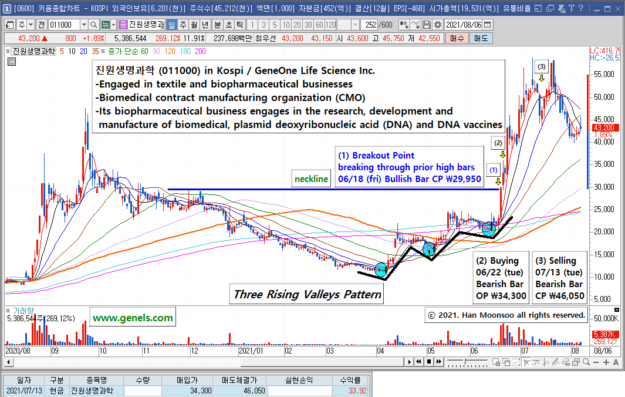Click the chart image overlay icon in bottom toolbar
This screenshot has height=397, width=625.
pyautogui.click(x=576, y=362)
